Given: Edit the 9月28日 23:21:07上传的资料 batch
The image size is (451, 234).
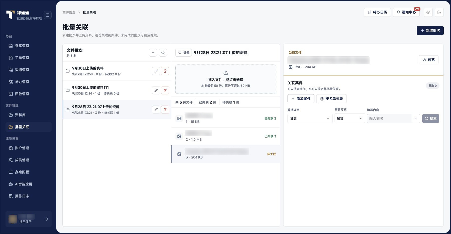Looking at the screenshot, I should (x=156, y=110).
